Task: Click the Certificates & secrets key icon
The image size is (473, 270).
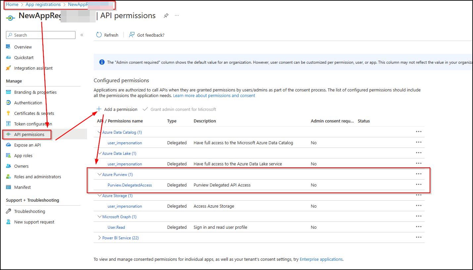Action: pyautogui.click(x=9, y=113)
